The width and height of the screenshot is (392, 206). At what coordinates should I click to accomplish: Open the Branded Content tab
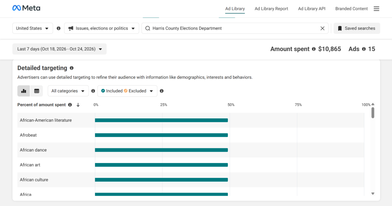click(351, 9)
